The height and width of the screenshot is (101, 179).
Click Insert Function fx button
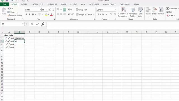point(43,24)
